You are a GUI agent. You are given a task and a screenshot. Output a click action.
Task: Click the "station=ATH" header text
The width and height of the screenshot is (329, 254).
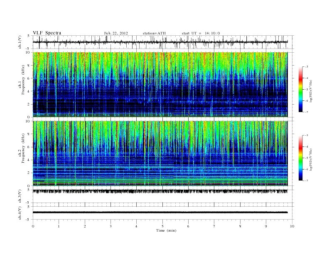tap(154, 33)
